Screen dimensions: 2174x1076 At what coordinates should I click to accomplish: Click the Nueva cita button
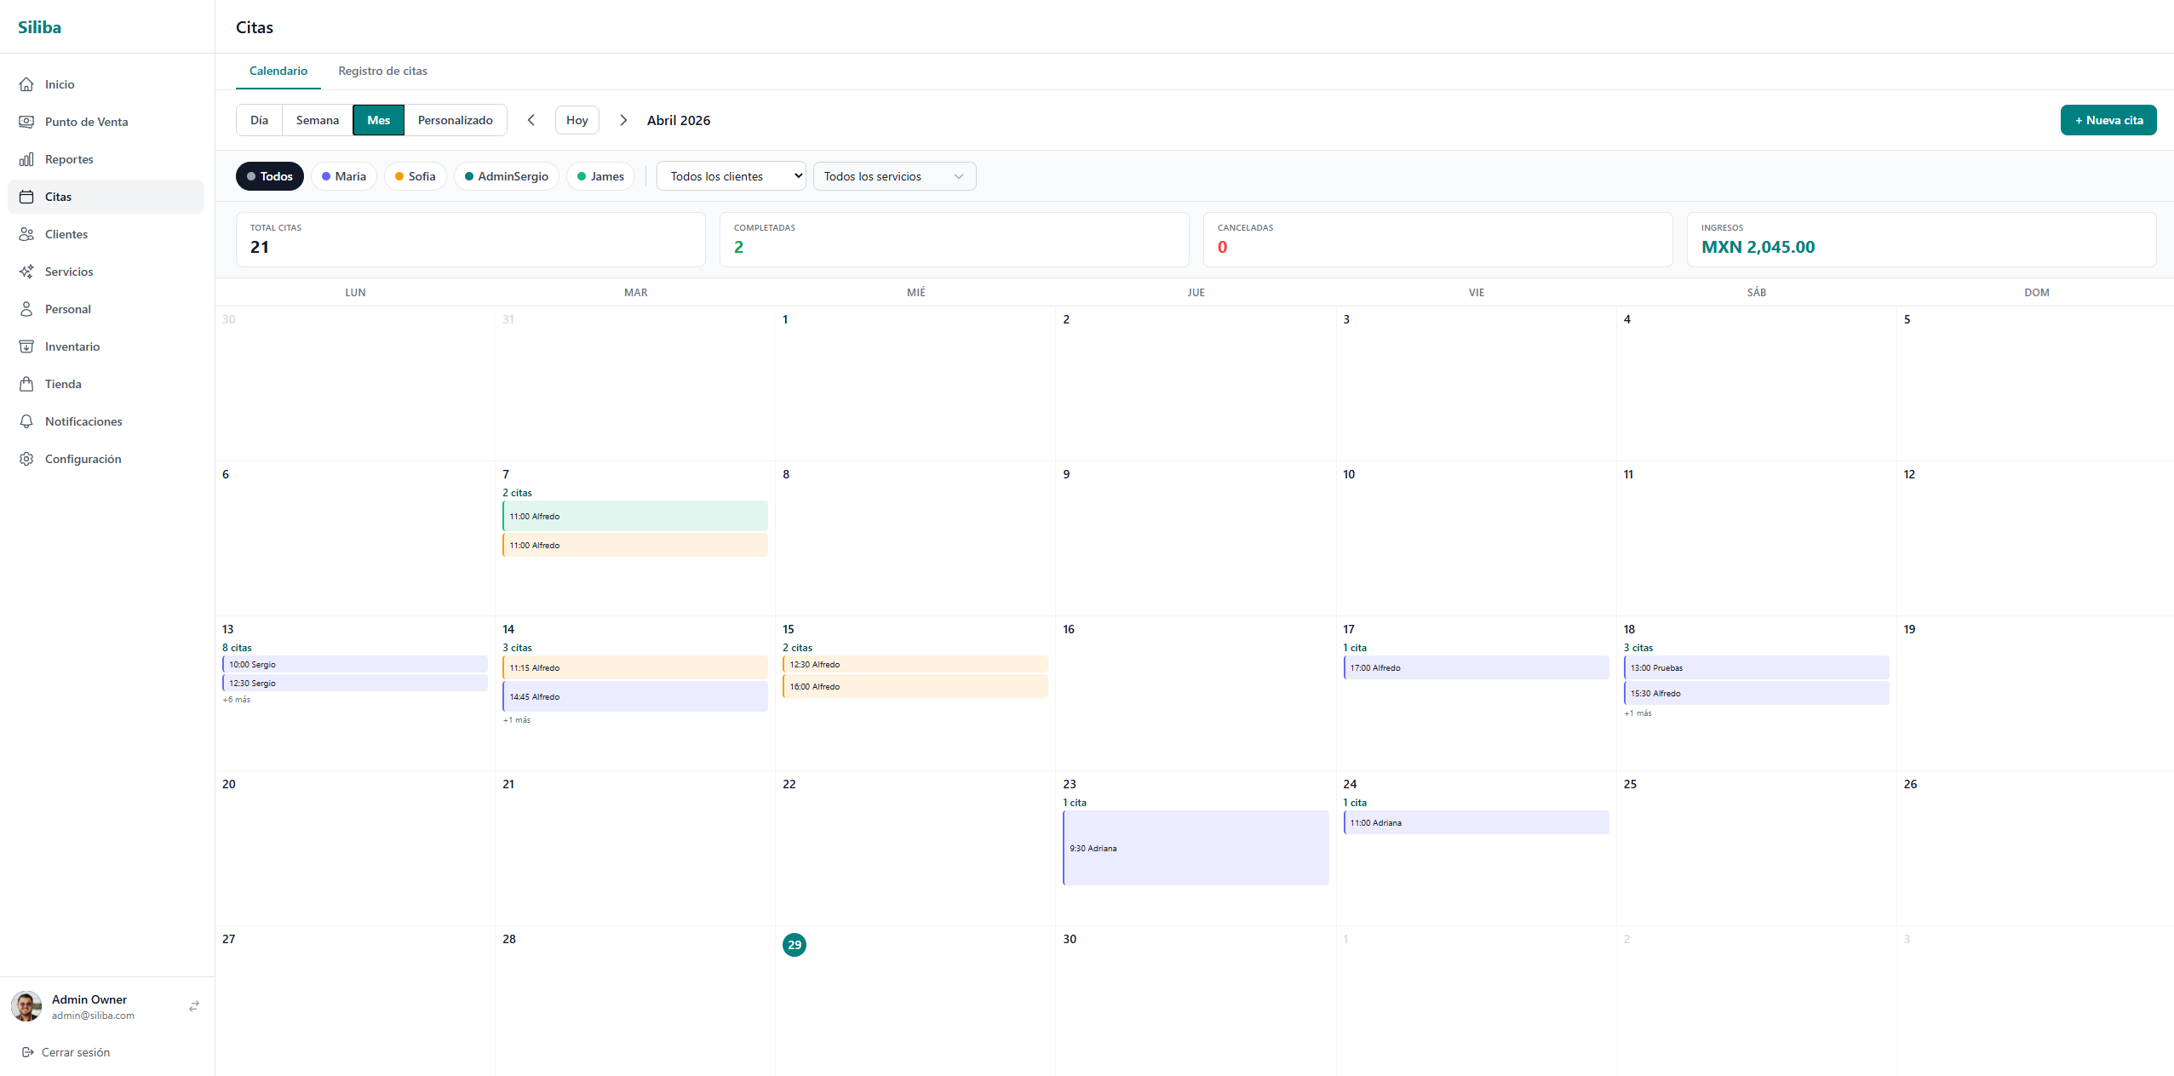click(x=2108, y=120)
